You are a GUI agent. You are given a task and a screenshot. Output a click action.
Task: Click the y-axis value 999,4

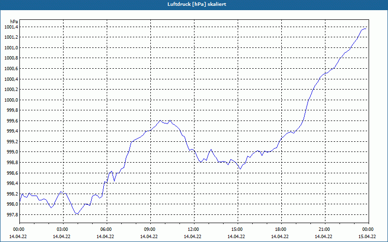[x=12, y=131]
